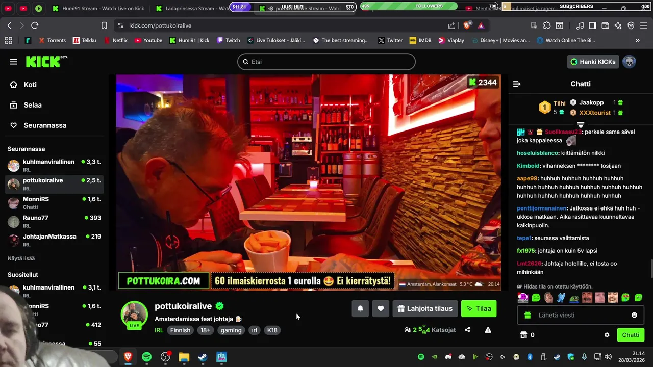The width and height of the screenshot is (653, 367).
Task: Click the KICK beta logo
Action: click(x=46, y=62)
